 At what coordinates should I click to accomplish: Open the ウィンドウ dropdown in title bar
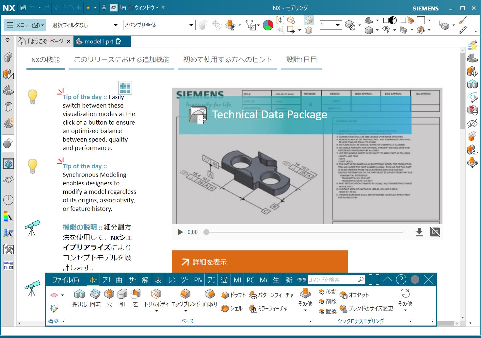coord(143,7)
